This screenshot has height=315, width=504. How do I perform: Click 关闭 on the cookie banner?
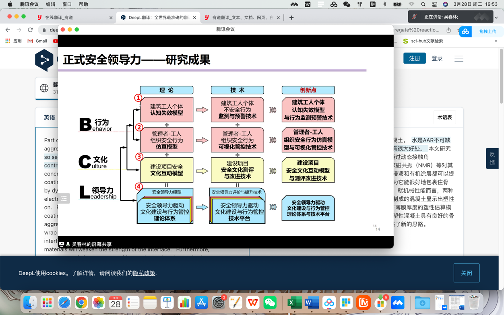[x=466, y=273]
